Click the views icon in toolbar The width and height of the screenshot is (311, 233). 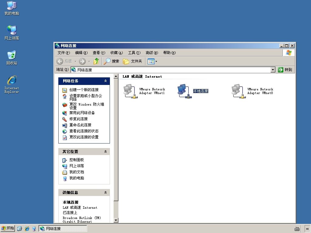[x=151, y=61]
